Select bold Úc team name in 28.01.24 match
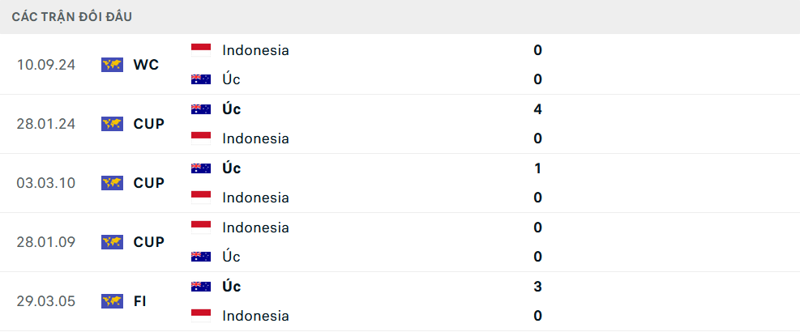 click(x=231, y=109)
